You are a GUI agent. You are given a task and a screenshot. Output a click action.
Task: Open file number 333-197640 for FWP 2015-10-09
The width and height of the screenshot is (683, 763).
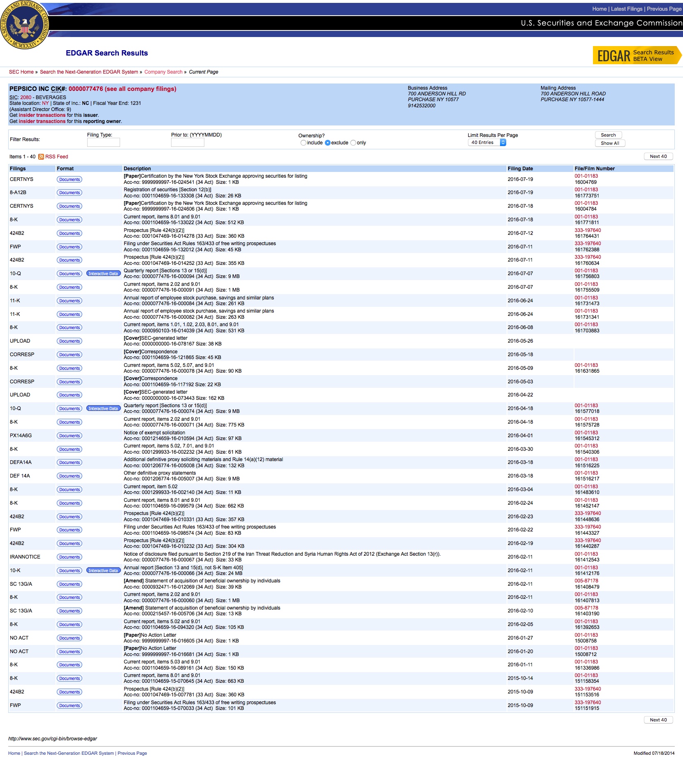pyautogui.click(x=588, y=703)
